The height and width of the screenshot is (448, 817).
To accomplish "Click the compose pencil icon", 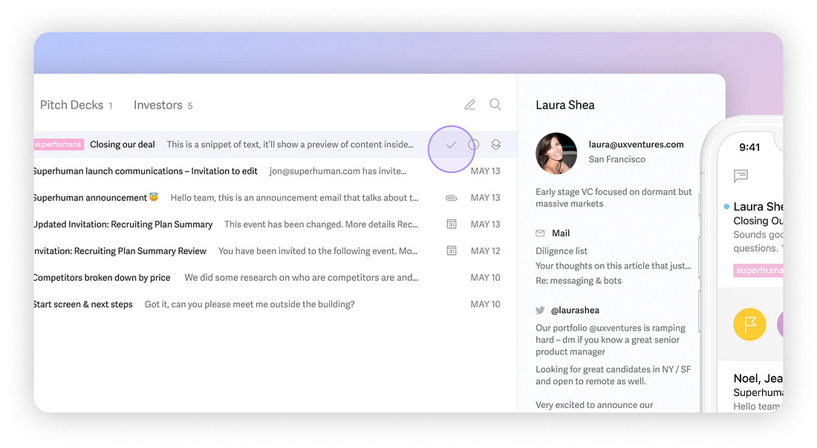I will [x=470, y=105].
